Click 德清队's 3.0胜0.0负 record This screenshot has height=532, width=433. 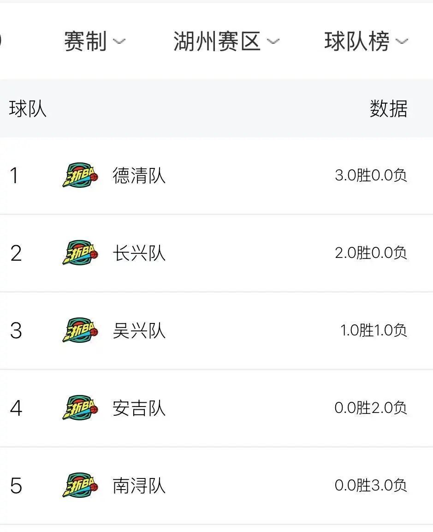pos(371,175)
